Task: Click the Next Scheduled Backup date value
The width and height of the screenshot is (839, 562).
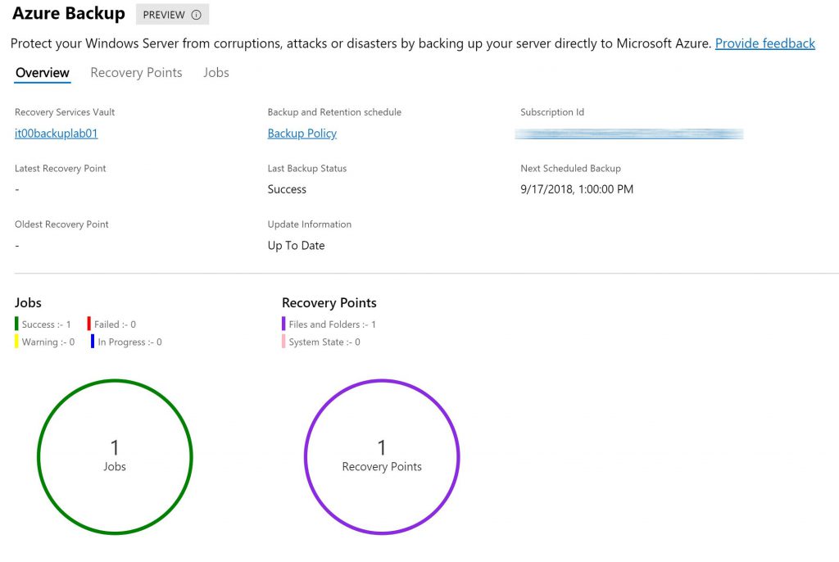Action: 577,189
